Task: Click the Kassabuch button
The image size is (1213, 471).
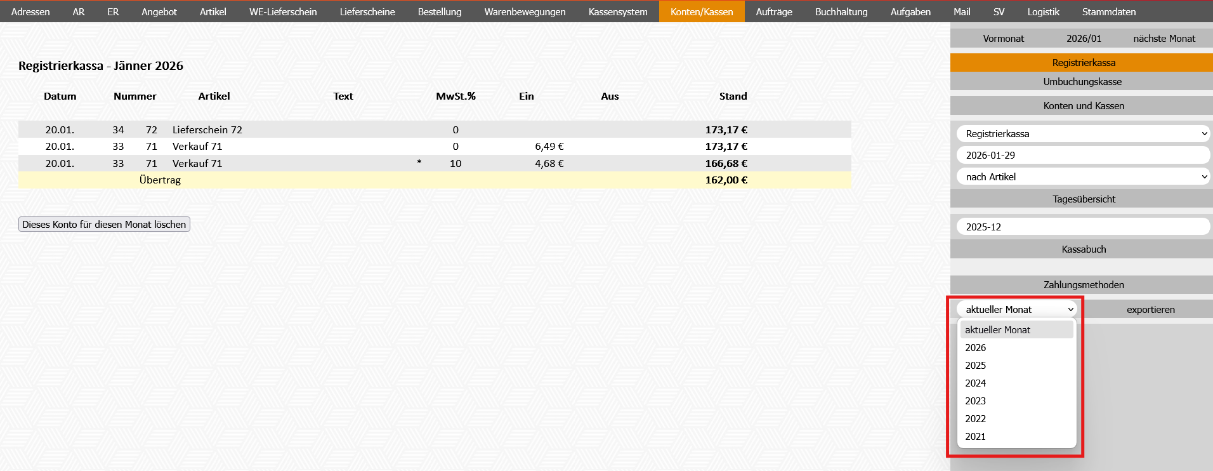Action: (x=1083, y=249)
